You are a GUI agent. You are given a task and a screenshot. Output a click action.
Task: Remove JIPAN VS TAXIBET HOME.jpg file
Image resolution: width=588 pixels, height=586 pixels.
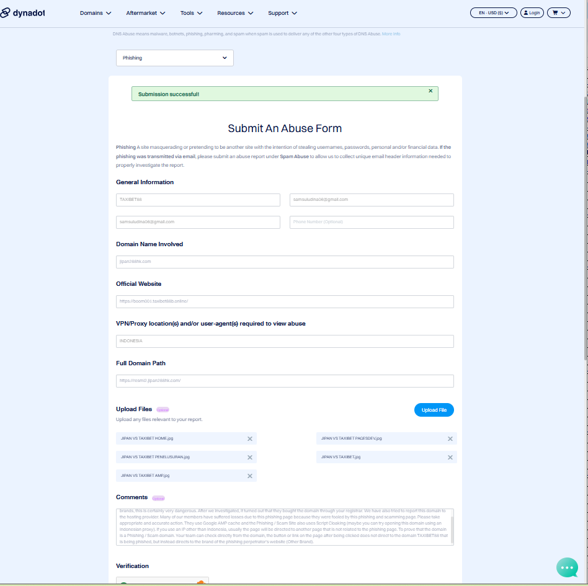click(250, 438)
